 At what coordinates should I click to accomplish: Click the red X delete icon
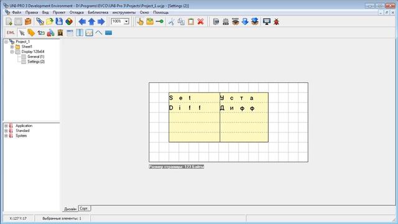coord(200,22)
